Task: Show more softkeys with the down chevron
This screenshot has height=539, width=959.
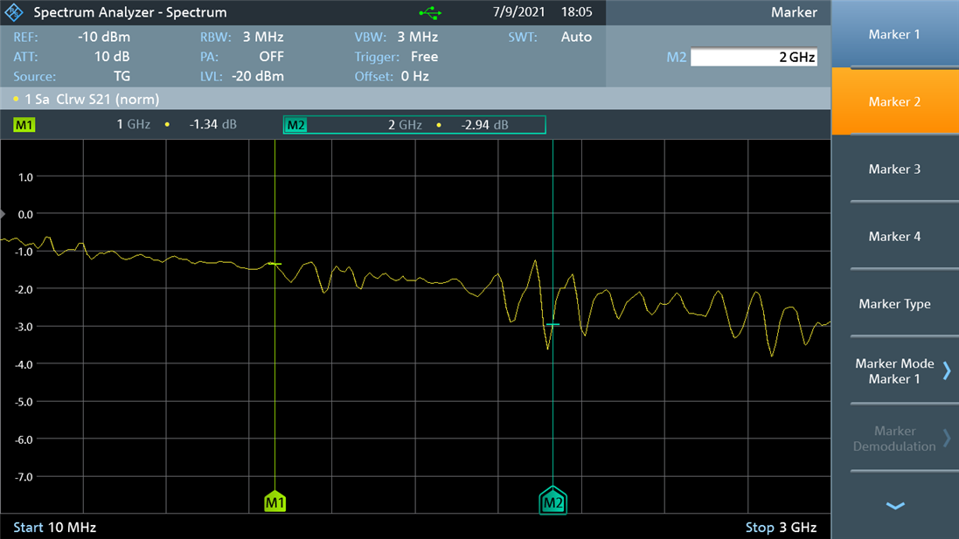Action: [895, 506]
